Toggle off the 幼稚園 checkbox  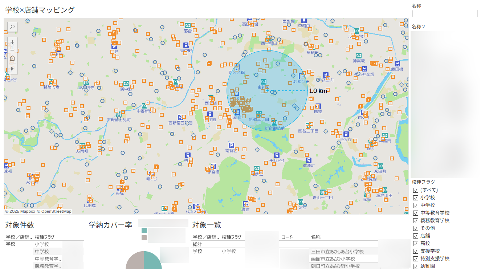coord(415,266)
